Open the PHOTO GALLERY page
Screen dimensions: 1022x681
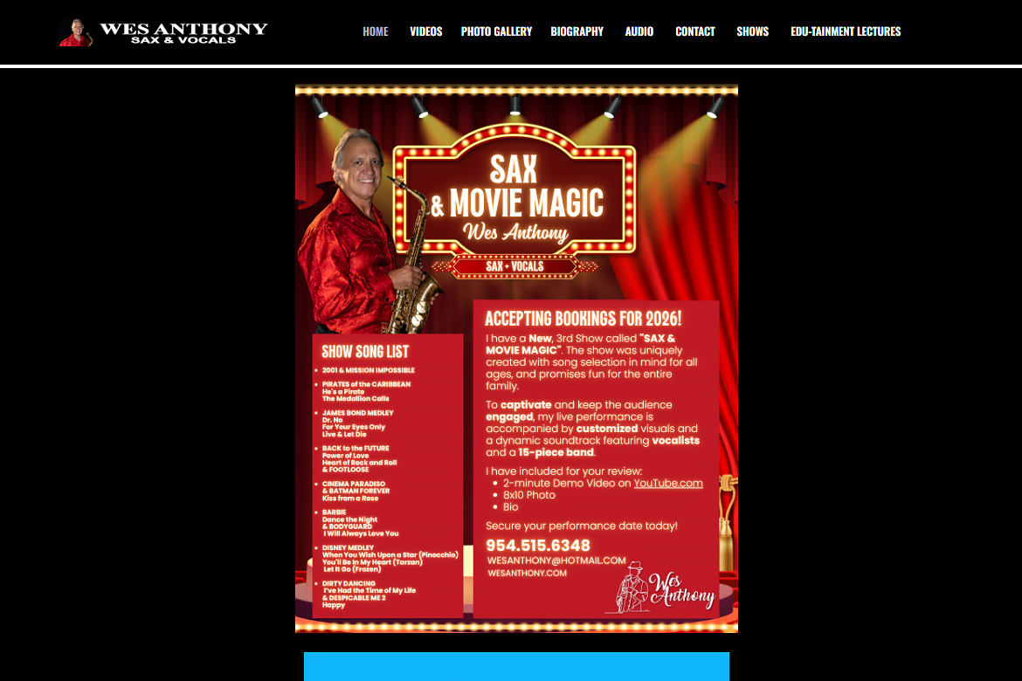click(496, 31)
